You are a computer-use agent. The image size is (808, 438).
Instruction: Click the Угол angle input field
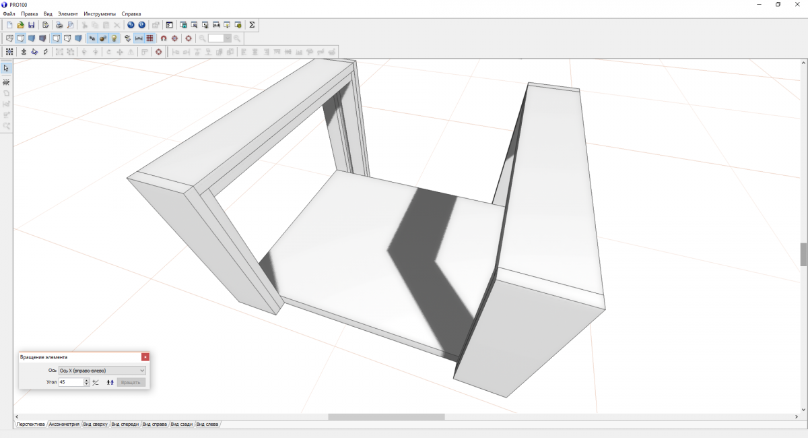(71, 382)
